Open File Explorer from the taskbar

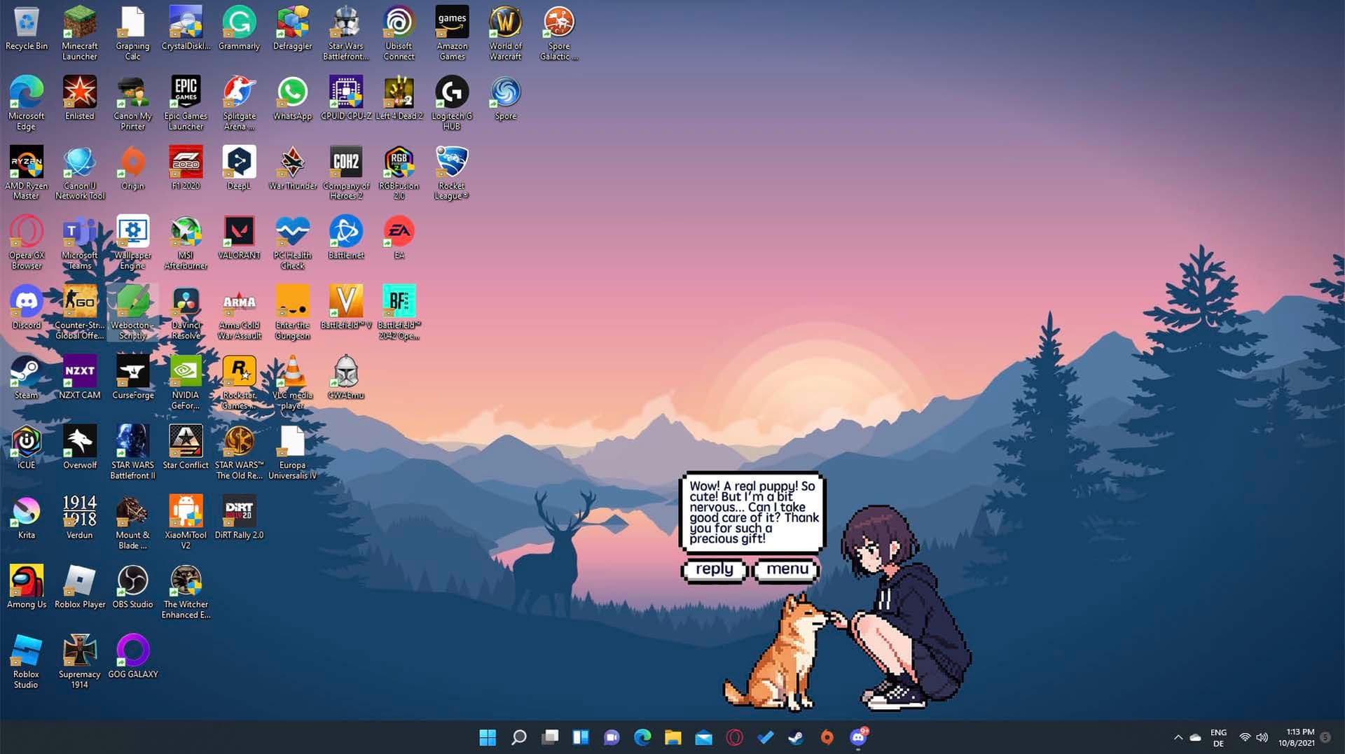(672, 737)
